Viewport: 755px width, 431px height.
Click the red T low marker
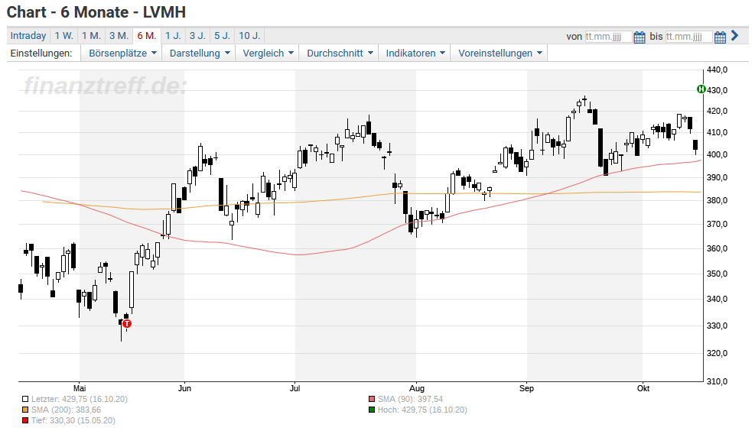coord(127,324)
